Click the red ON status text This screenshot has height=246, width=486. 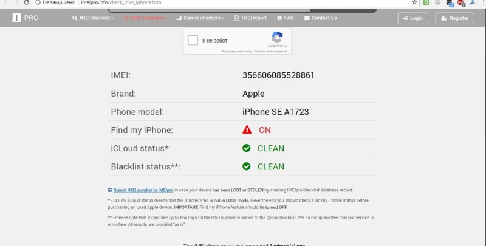[265, 130]
